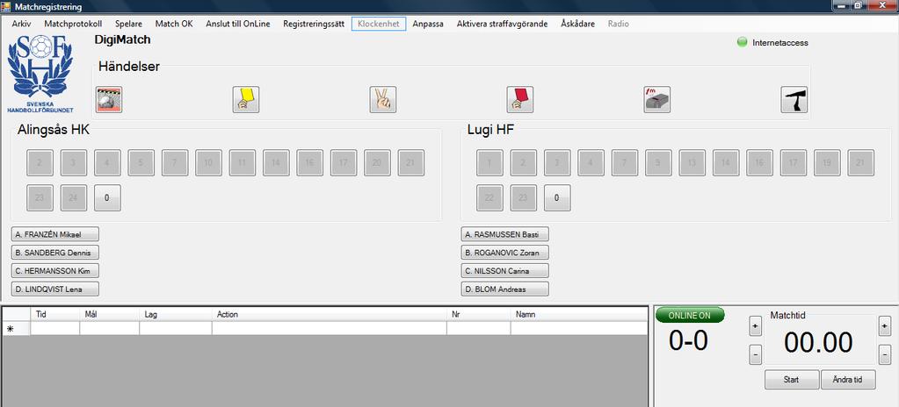Open Anslut till OnLine menu item
Screen dimensions: 899x407
tap(238, 24)
